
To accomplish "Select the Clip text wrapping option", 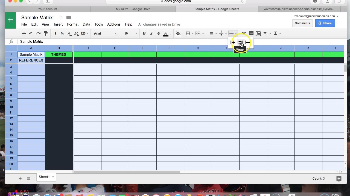I will (x=248, y=42).
